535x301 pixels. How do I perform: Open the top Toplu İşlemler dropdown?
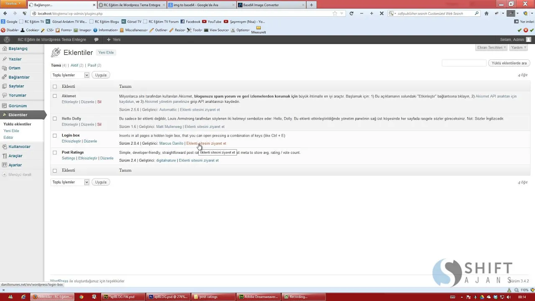70,75
